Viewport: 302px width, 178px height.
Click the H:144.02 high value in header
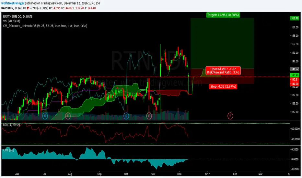[x=67, y=8]
